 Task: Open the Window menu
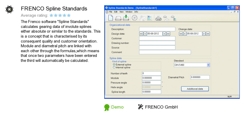(x=129, y=12)
